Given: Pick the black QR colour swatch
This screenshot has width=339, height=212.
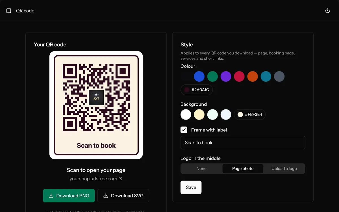Looking at the screenshot, I should click(186, 77).
